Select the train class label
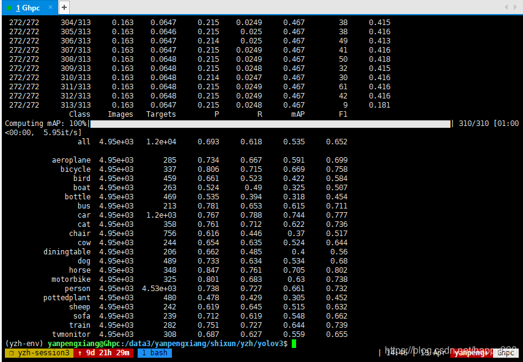 coord(80,325)
